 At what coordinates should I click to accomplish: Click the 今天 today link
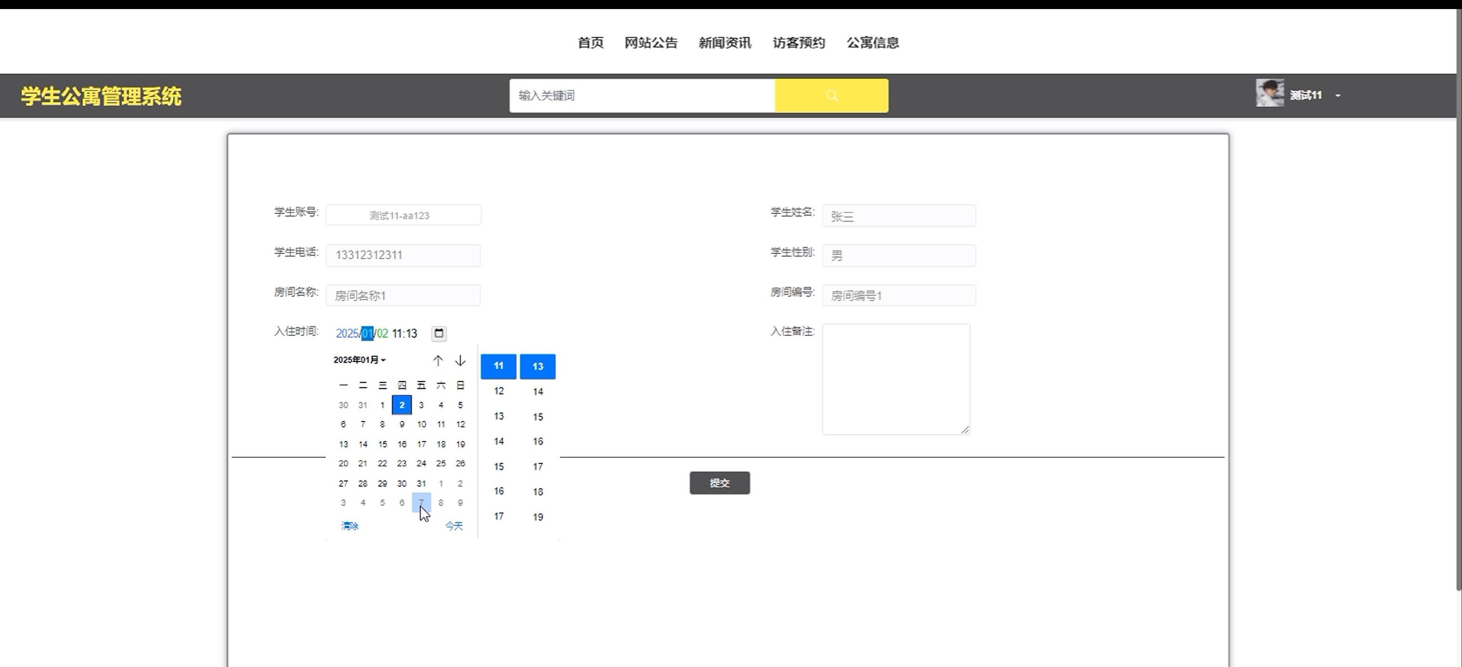coord(453,526)
